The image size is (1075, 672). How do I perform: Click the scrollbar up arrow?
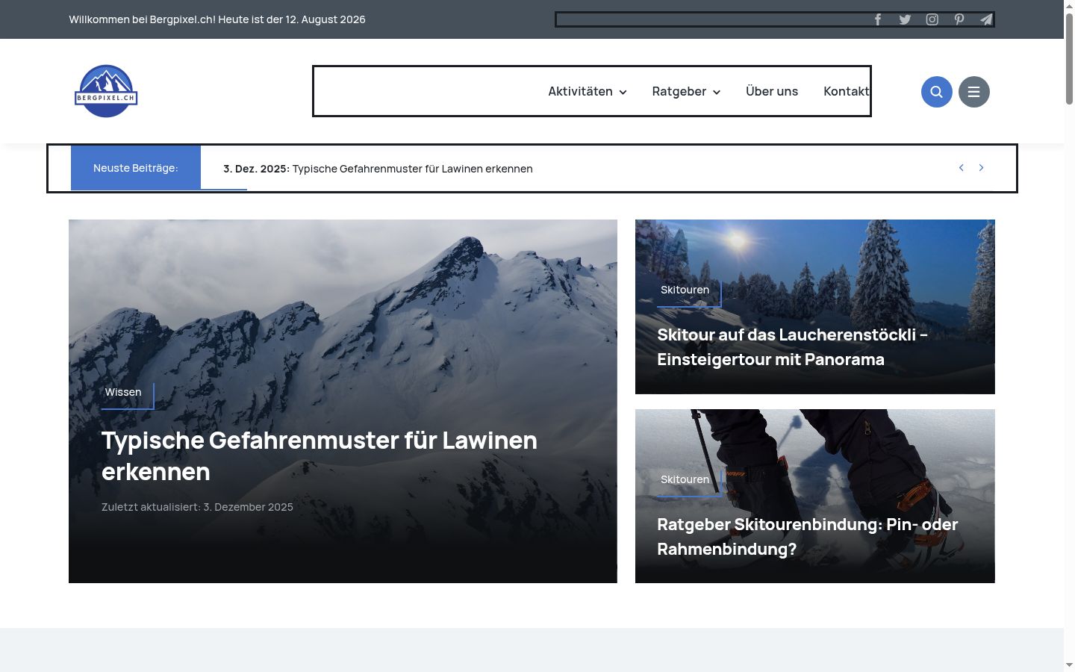[1069, 4]
